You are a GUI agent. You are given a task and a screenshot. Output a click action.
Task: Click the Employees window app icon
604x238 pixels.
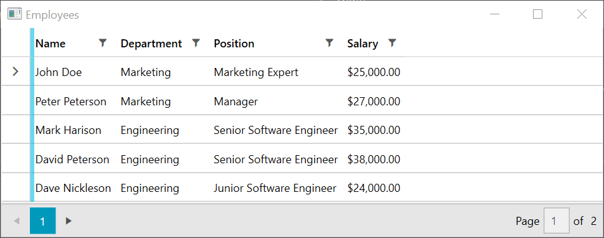pyautogui.click(x=14, y=14)
